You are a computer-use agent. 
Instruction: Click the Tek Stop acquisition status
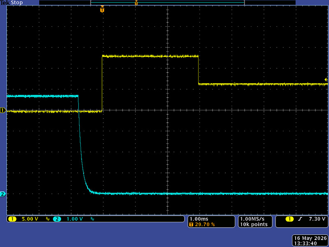click(x=12, y=3)
